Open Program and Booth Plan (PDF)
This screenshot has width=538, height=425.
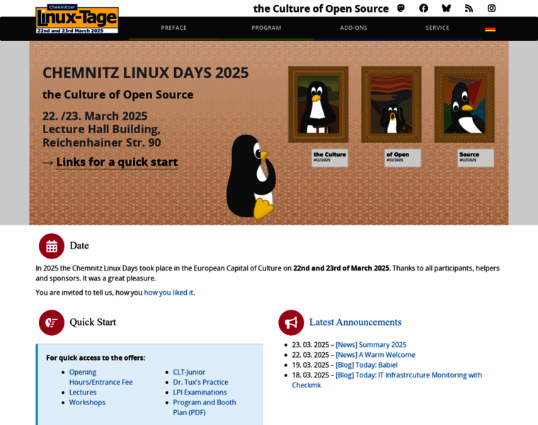[205, 407]
